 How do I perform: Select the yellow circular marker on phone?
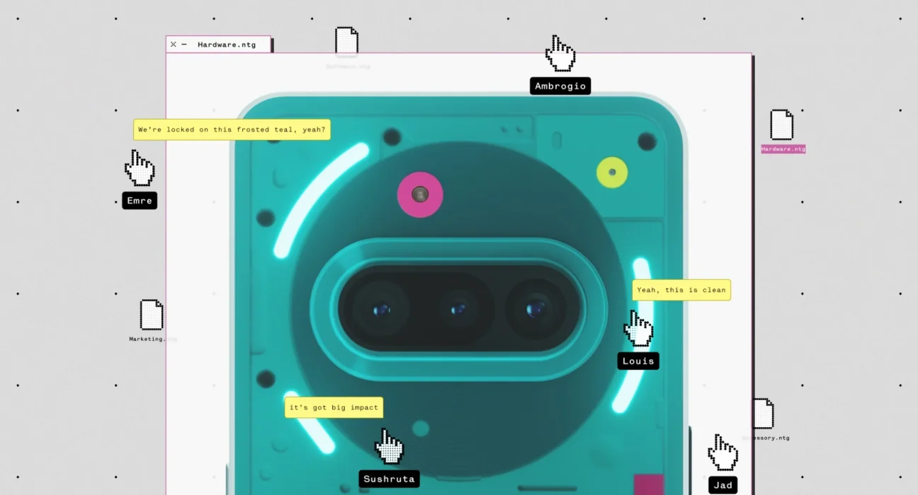click(x=612, y=173)
